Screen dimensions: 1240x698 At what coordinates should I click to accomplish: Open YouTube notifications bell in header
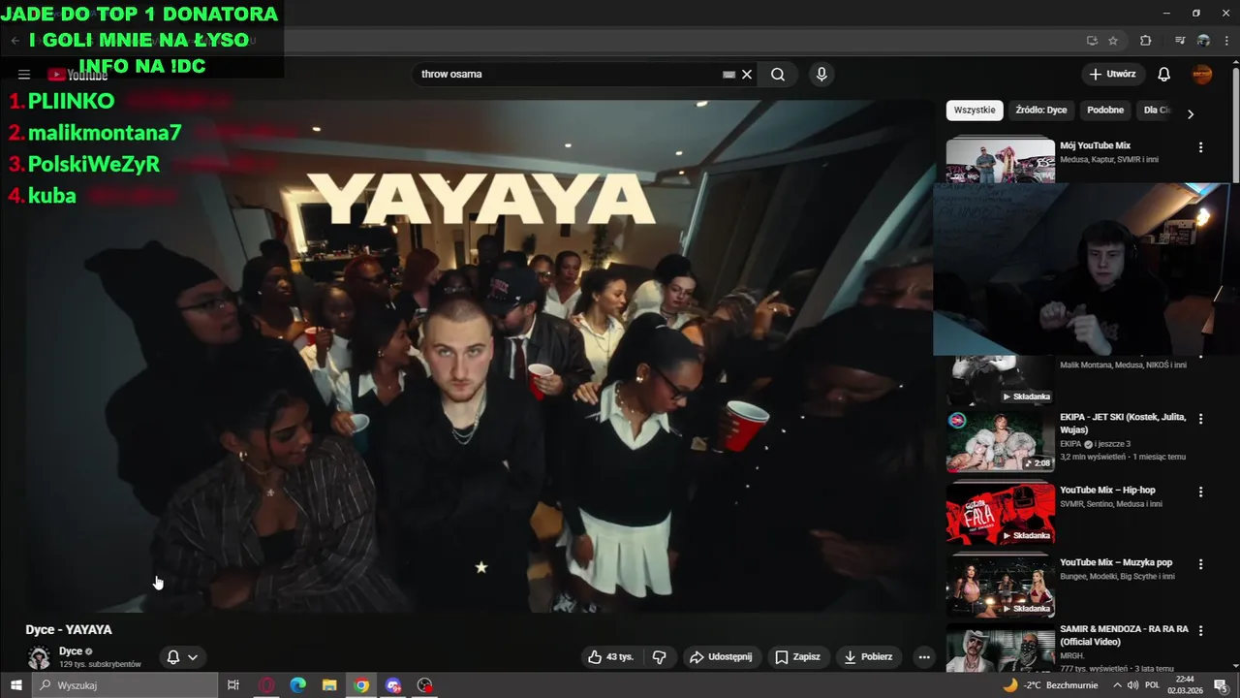(1164, 75)
